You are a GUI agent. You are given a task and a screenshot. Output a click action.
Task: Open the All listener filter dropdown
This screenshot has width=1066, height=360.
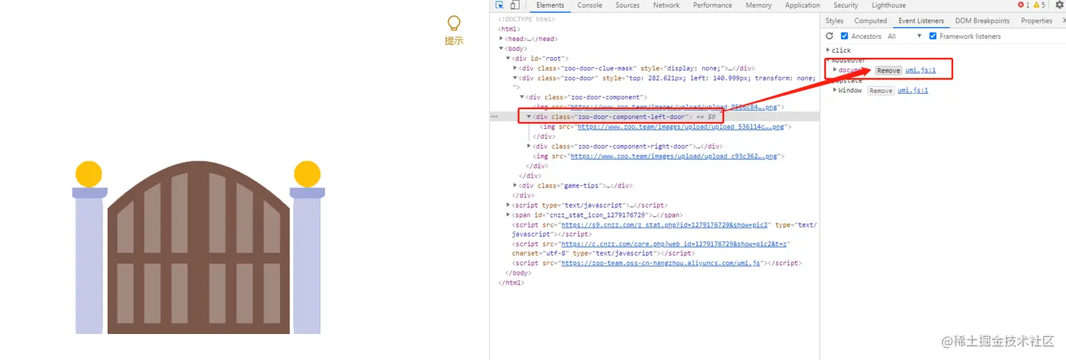[905, 36]
